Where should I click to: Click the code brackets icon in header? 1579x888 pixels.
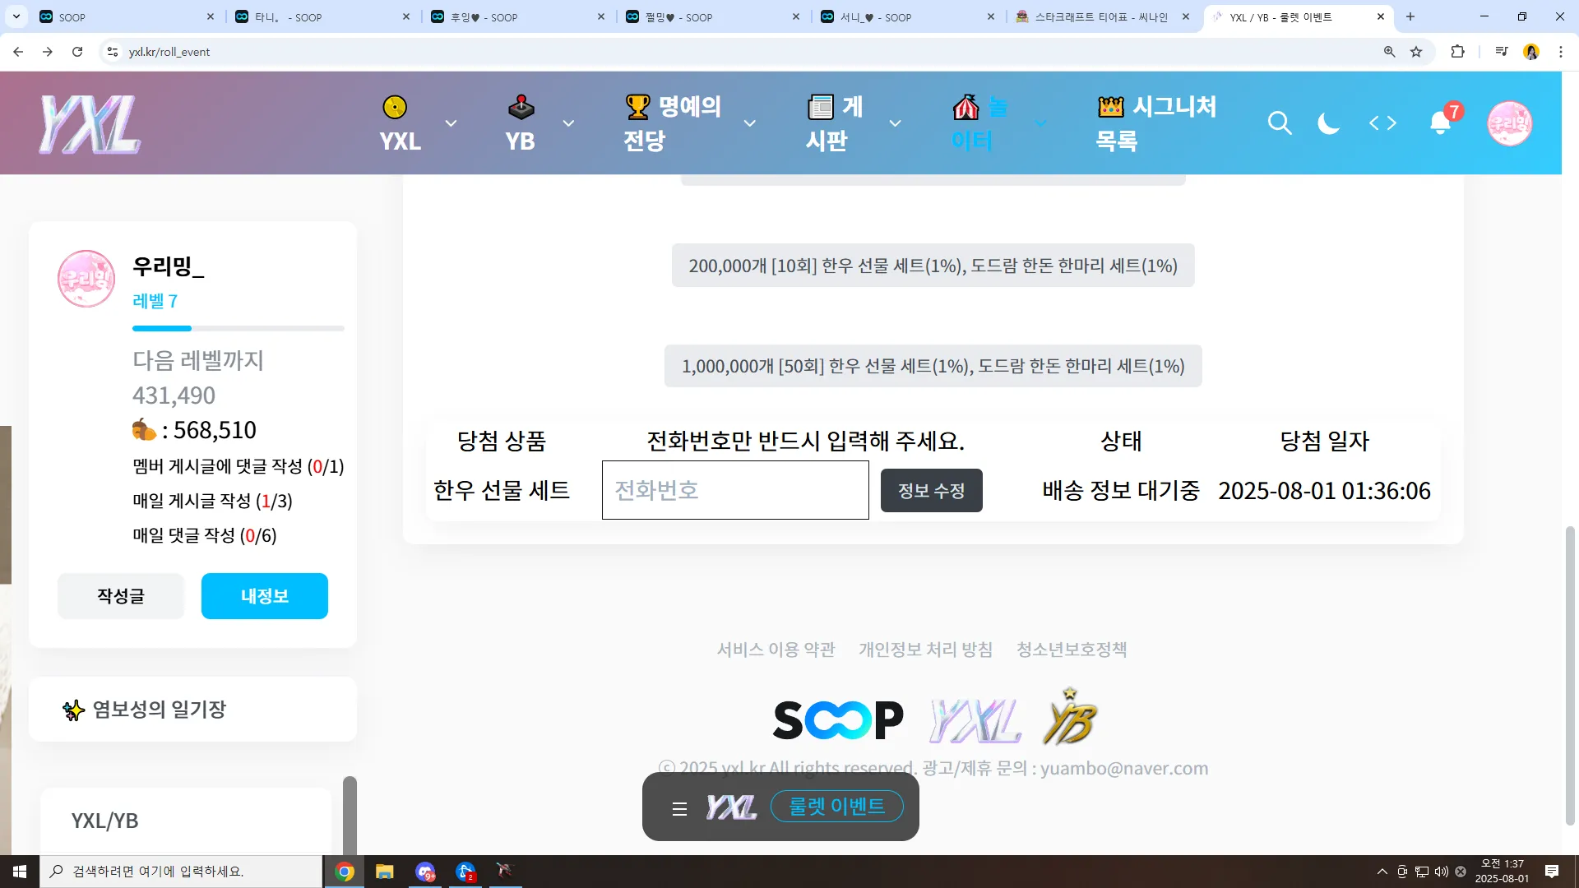click(1382, 123)
